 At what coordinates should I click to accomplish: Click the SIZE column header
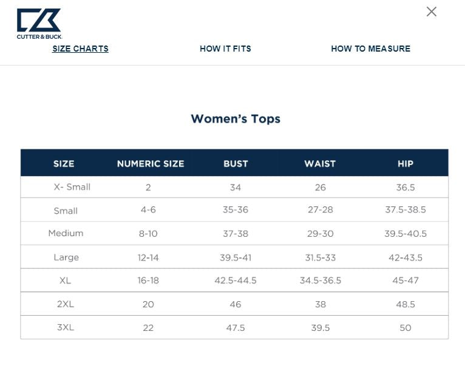click(x=64, y=163)
